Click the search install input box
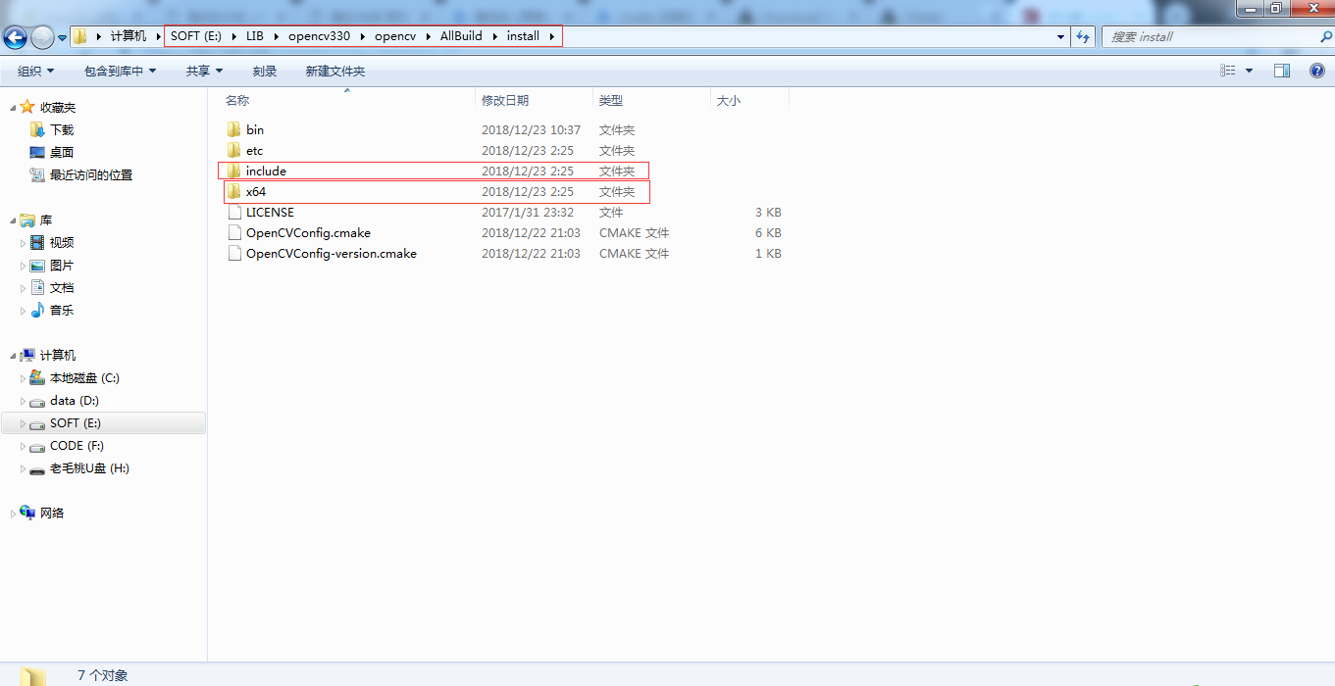Image resolution: width=1335 pixels, height=686 pixels. click(1207, 36)
